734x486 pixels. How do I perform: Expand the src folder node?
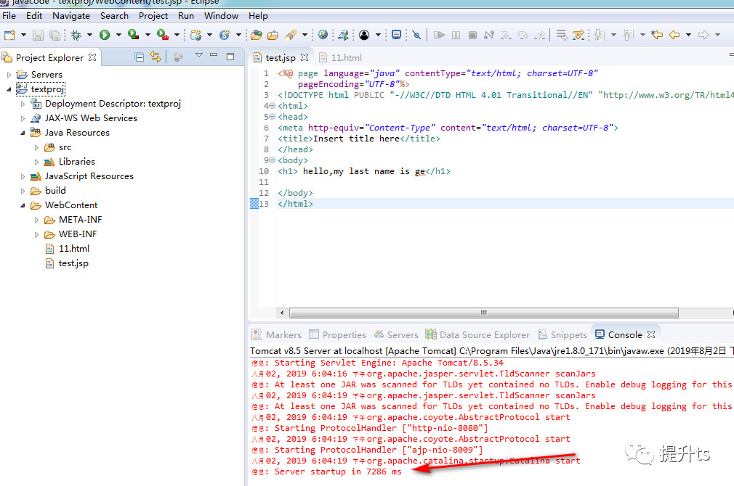tap(36, 148)
